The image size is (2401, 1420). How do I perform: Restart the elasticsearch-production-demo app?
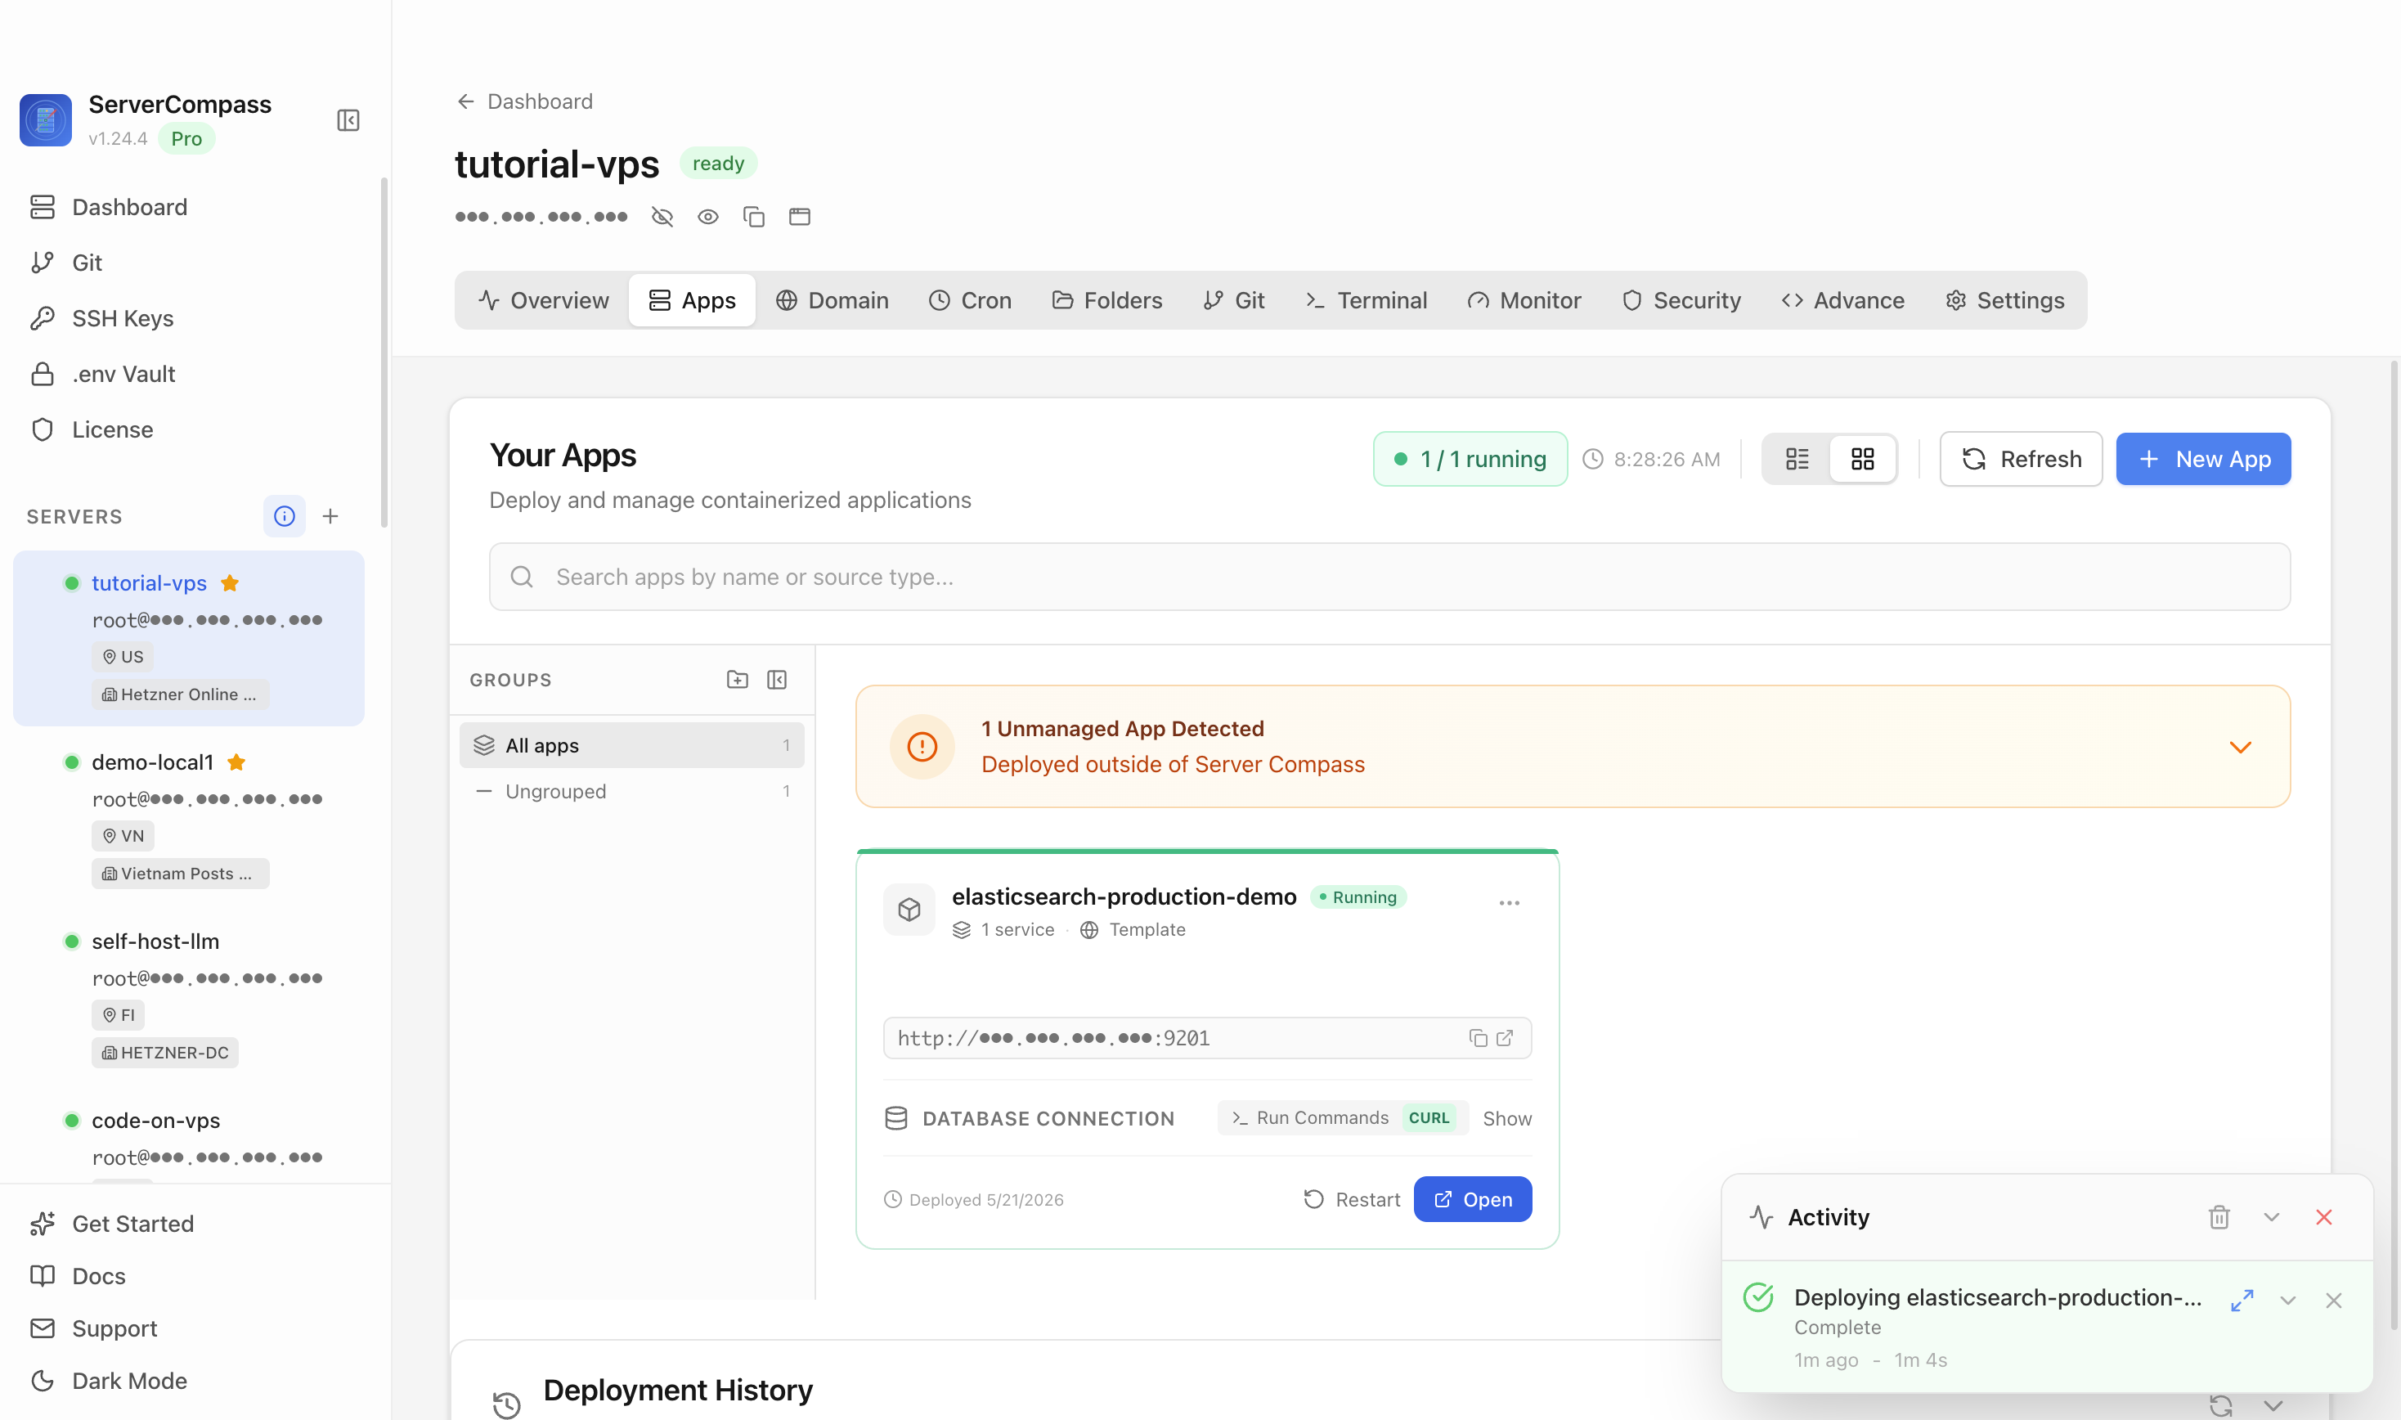click(x=1352, y=1199)
